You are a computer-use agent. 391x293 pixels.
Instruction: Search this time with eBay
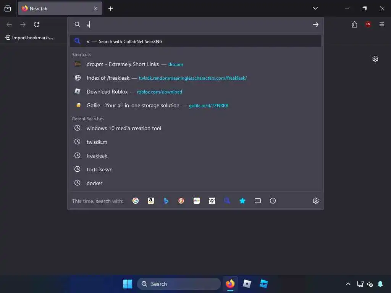pyautogui.click(x=197, y=201)
